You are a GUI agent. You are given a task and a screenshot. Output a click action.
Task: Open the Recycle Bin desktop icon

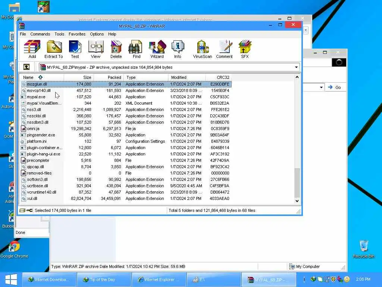point(363,249)
